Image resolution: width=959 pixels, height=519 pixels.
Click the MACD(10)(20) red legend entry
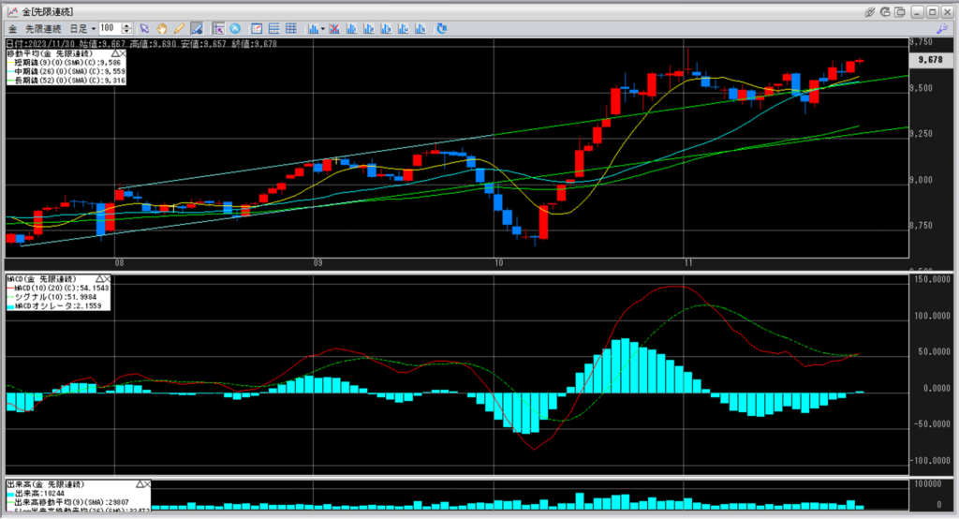click(x=59, y=288)
